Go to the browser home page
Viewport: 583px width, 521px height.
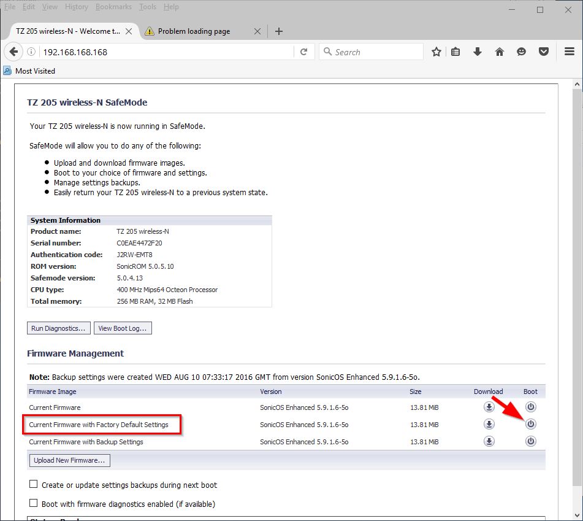[x=500, y=52]
